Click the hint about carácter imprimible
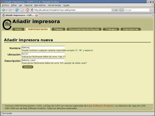Viewport: 155px width, 116px height. click(x=57, y=50)
